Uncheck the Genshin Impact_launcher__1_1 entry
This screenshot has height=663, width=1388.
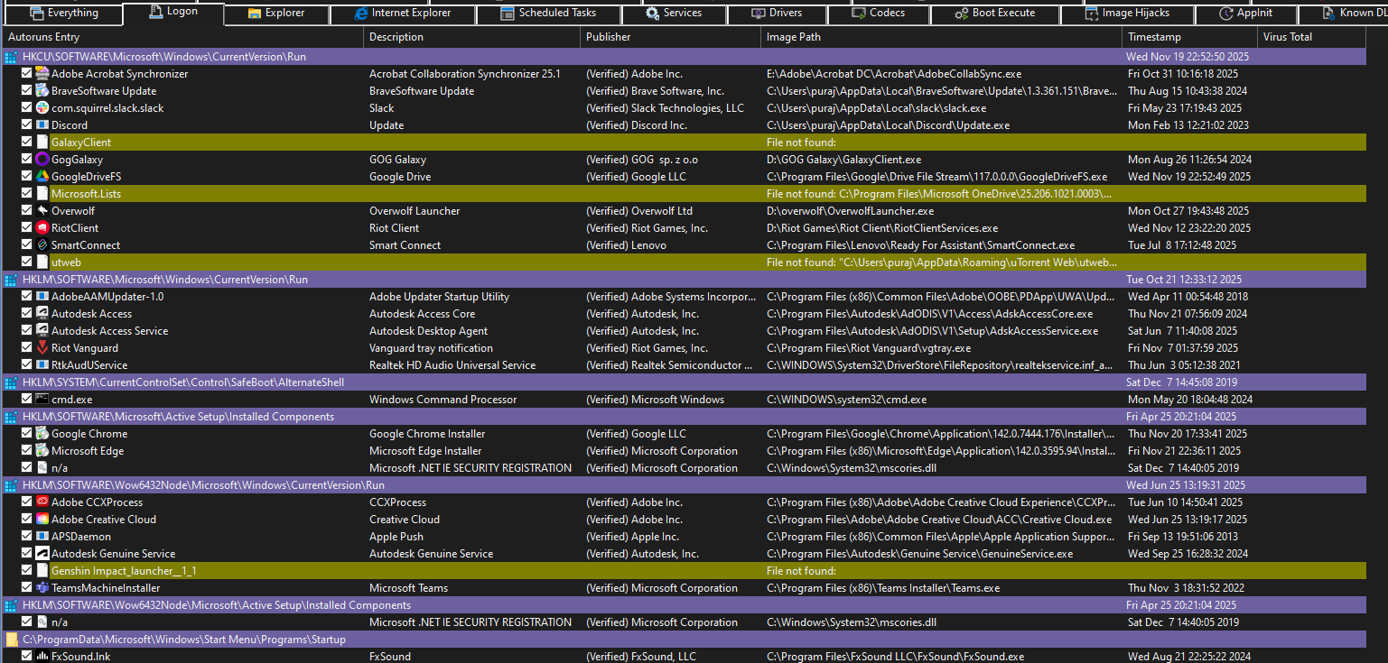26,571
